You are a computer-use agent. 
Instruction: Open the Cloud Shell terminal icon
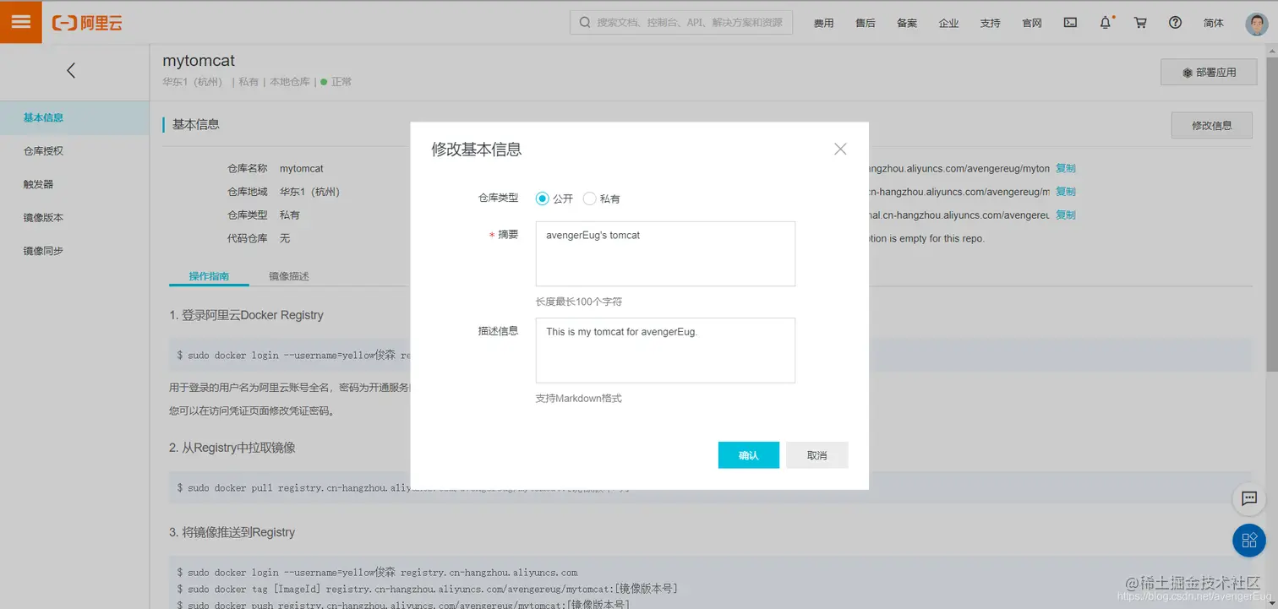click(1069, 23)
